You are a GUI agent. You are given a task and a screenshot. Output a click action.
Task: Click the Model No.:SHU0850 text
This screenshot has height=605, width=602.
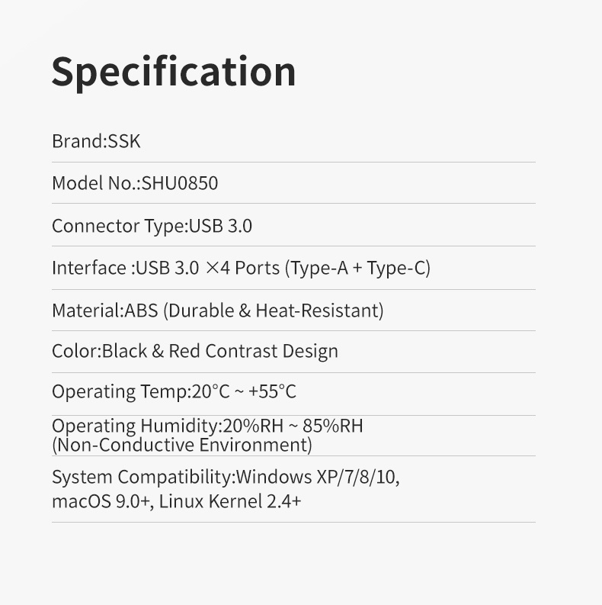(135, 183)
